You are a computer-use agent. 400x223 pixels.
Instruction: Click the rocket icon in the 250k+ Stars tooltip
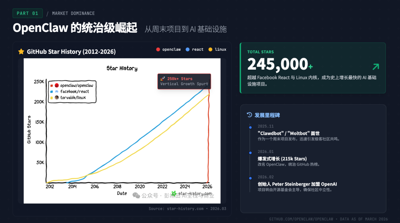pos(163,79)
